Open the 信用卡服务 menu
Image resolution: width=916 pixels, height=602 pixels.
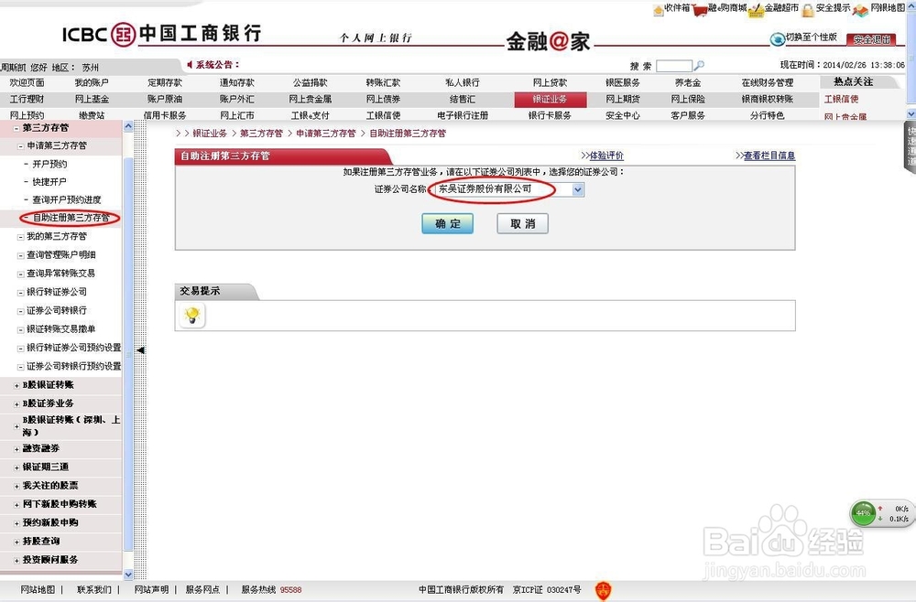coord(165,115)
